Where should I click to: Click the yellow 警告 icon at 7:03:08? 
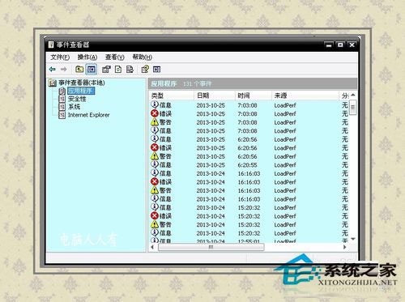(155, 122)
